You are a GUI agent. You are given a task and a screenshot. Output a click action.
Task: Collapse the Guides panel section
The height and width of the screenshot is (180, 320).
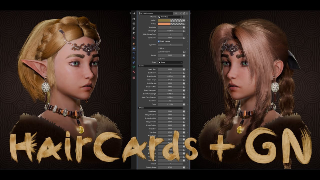pos(160,66)
